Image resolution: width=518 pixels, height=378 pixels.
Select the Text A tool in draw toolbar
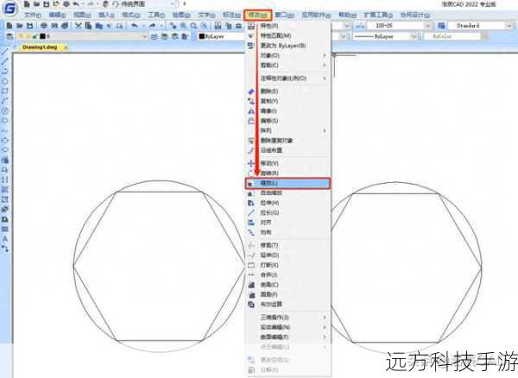[5, 239]
